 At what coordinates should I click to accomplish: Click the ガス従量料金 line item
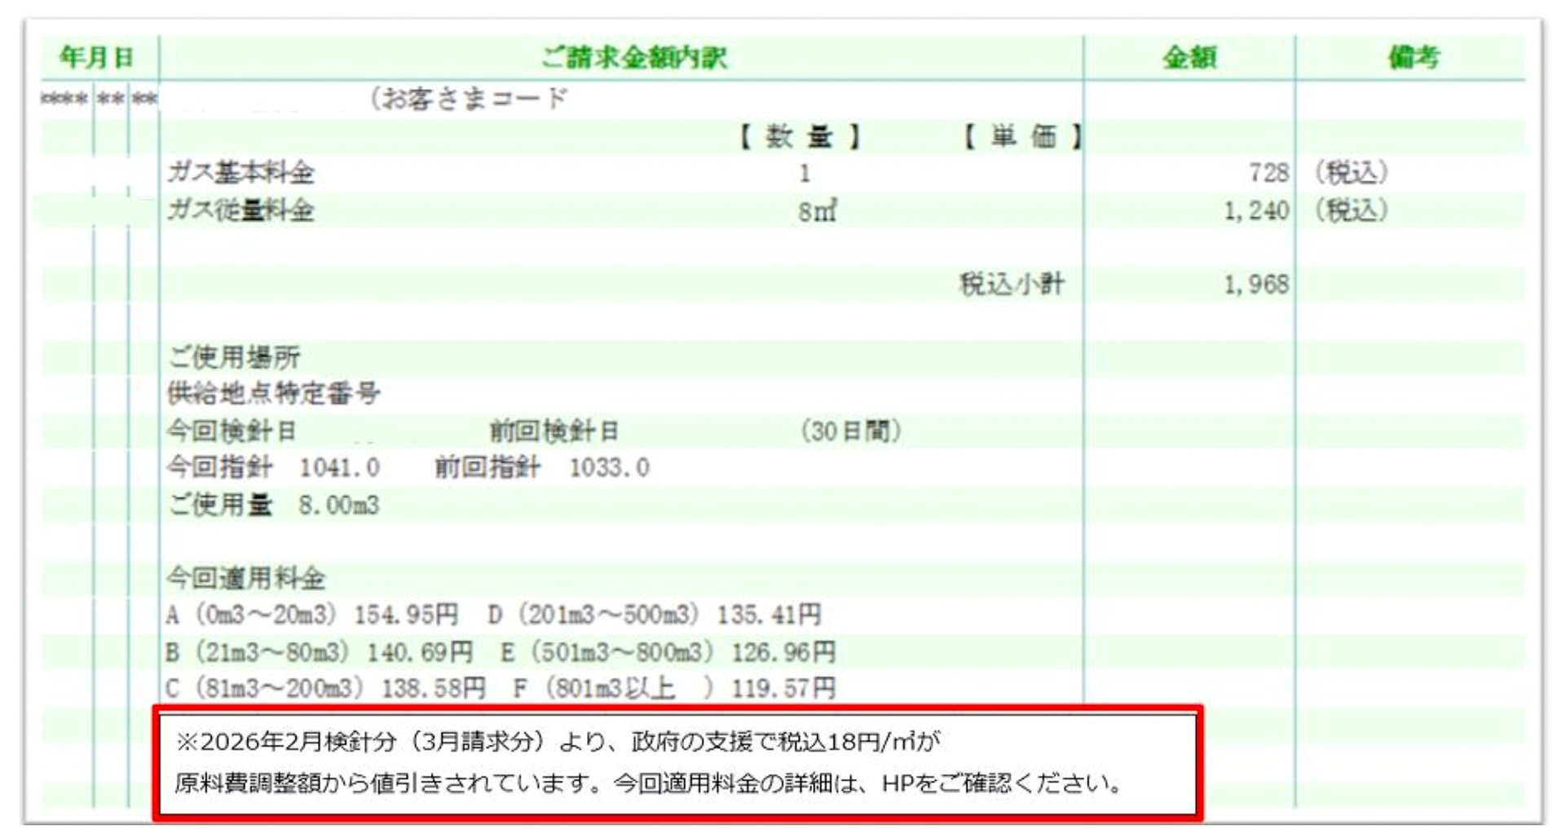coord(240,211)
